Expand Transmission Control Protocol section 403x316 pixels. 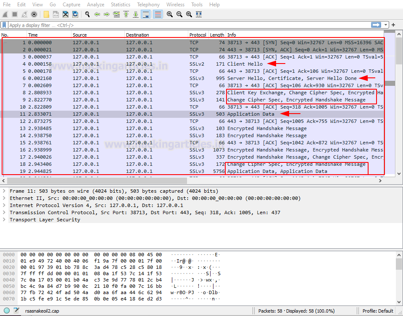pos(4,212)
